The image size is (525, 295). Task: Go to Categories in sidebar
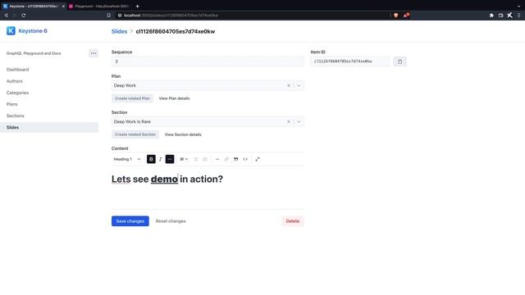(17, 93)
